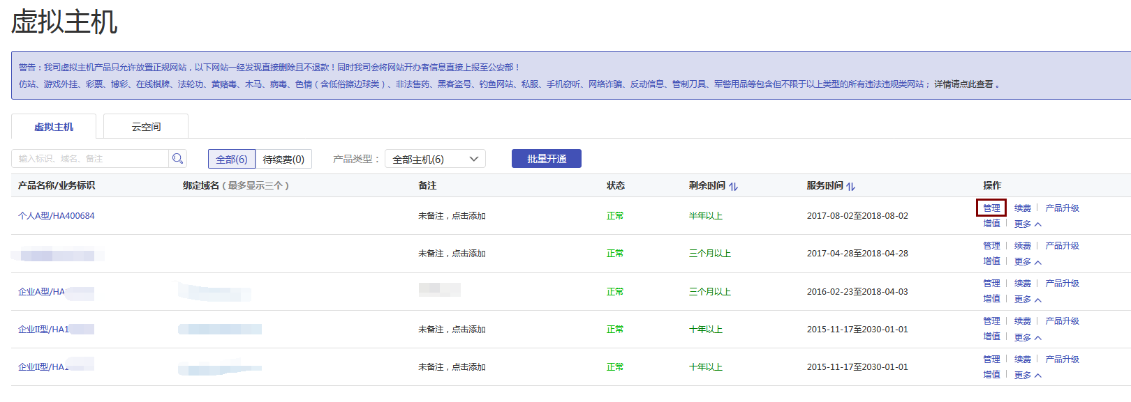
Task: Expand 更多 in the 个人A型/HA400684 row
Action: (x=1028, y=224)
